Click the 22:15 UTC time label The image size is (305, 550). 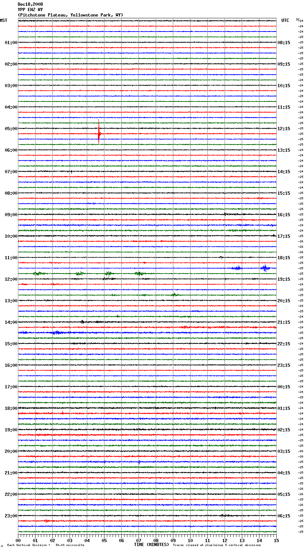[x=284, y=344]
